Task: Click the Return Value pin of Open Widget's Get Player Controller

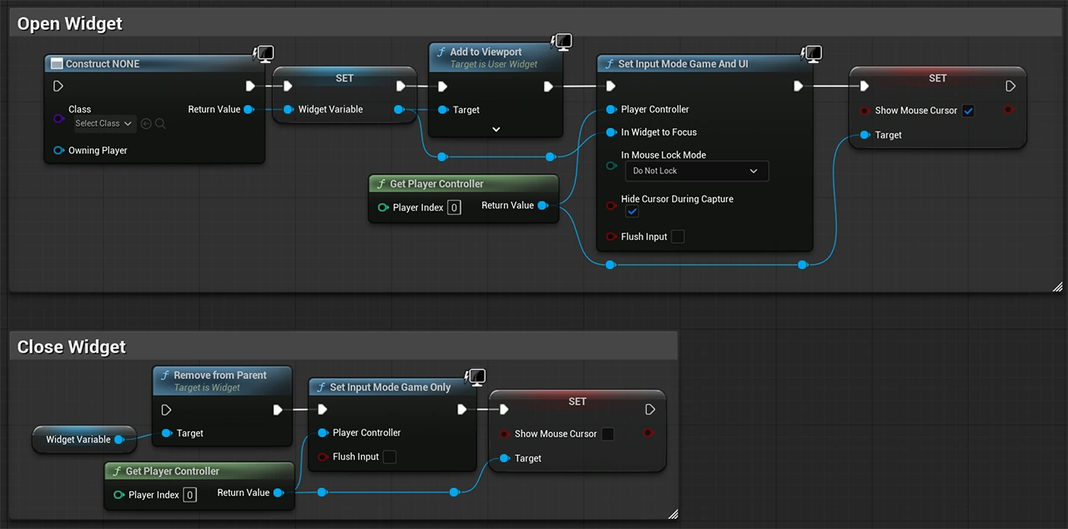Action: pos(542,205)
